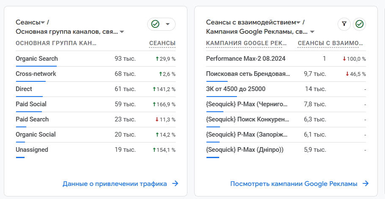Click the СЕАНСЫ С ВЗАИМО… column header
The width and height of the screenshot is (385, 199).
(330, 43)
